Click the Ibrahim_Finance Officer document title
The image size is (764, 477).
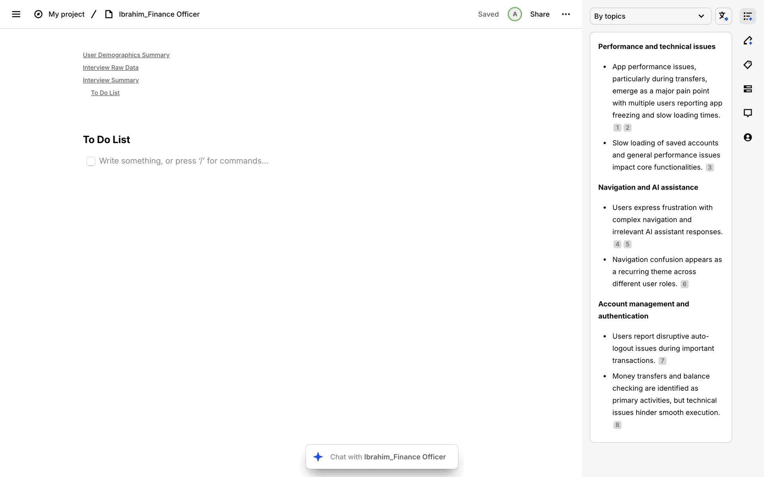[x=159, y=14]
